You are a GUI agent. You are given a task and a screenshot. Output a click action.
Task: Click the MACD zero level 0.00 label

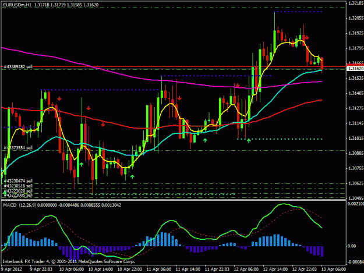[x=352, y=246]
